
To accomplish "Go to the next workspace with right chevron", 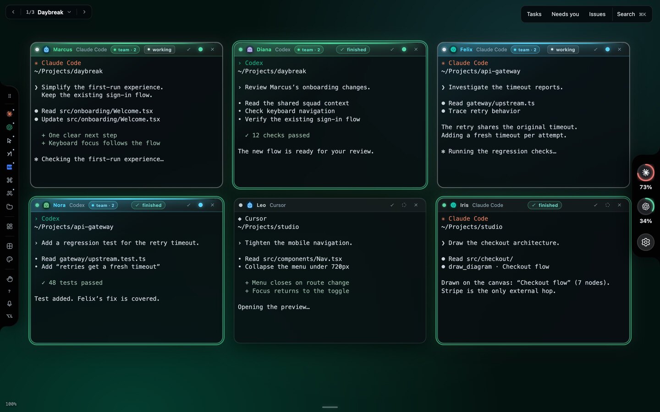I will 84,12.
